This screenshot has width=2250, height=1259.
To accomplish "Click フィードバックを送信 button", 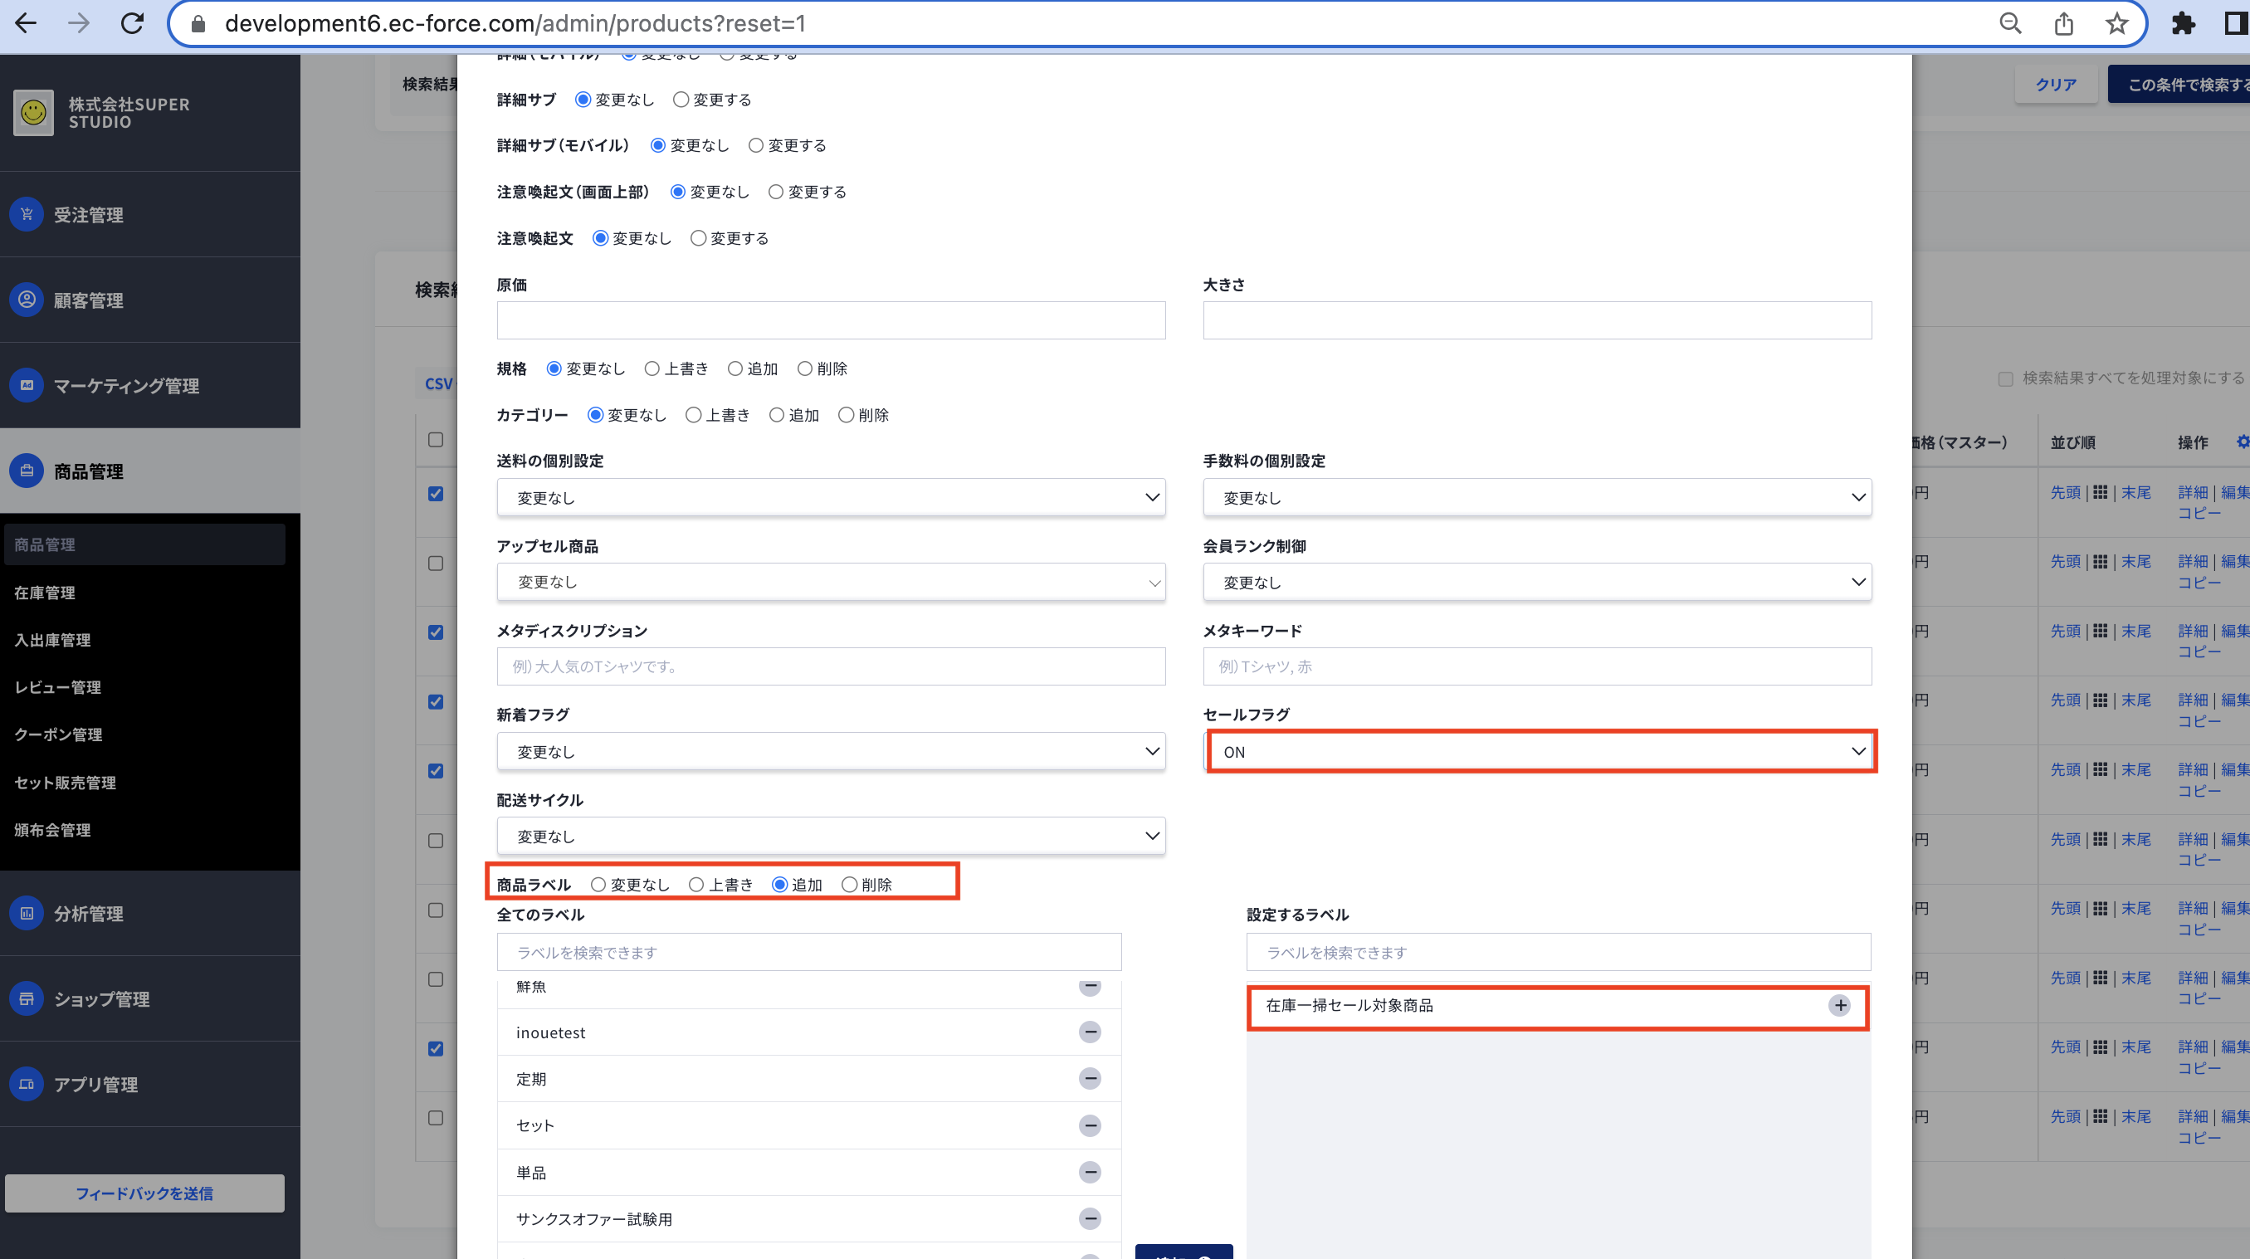I will tap(145, 1193).
